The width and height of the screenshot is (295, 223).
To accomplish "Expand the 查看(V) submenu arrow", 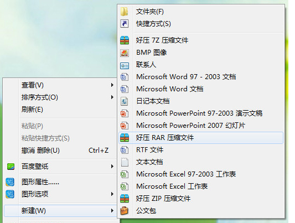I will [112, 85].
